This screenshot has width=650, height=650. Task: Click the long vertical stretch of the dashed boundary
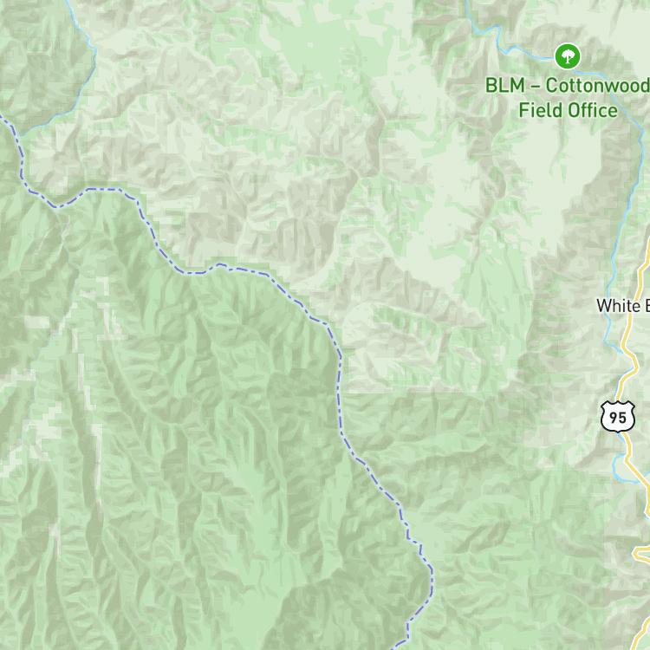(339, 398)
